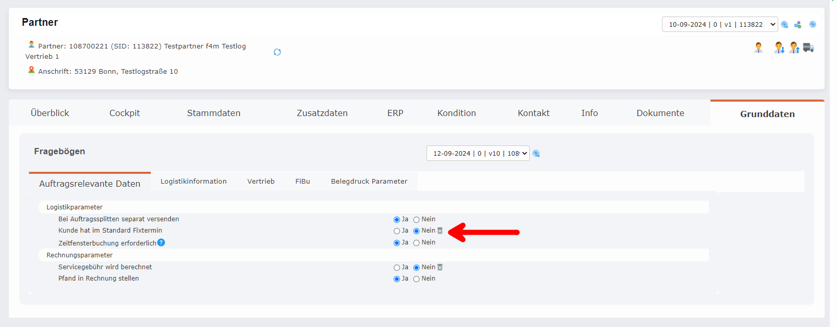Click the single partner person icon
The height and width of the screenshot is (327, 837).
point(758,48)
